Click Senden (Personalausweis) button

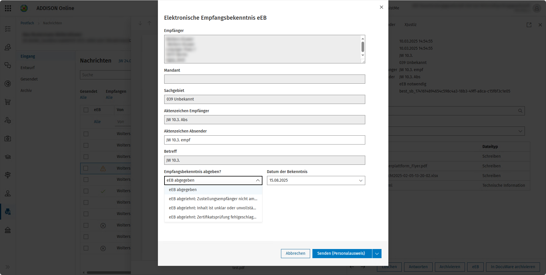click(x=342, y=254)
